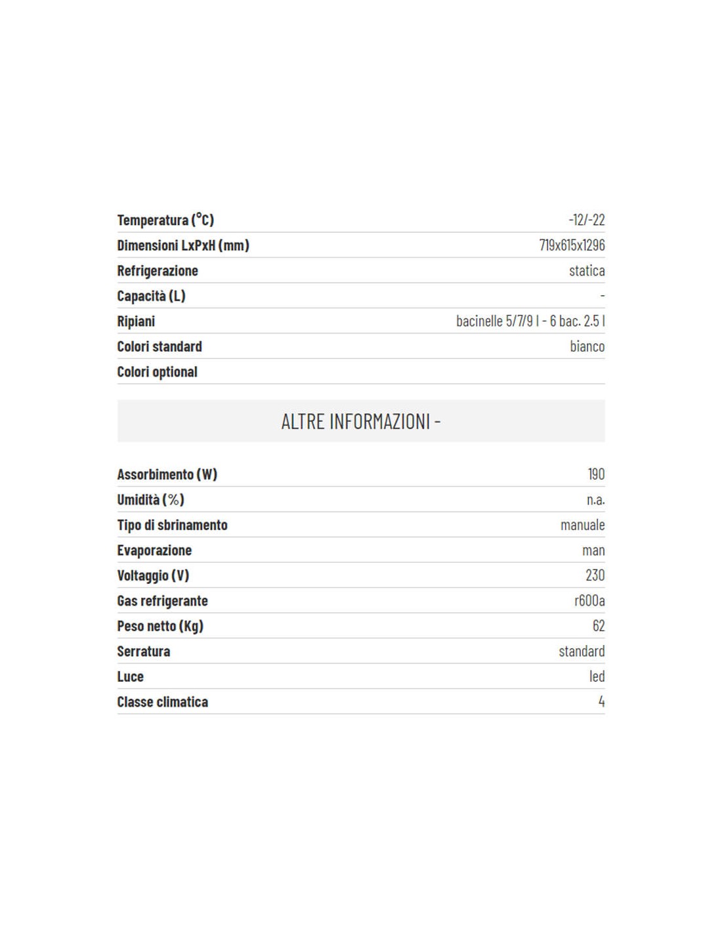Collapse the ALTRE INFORMAZIONI section header
This screenshot has width=722, height=933.
click(x=361, y=421)
